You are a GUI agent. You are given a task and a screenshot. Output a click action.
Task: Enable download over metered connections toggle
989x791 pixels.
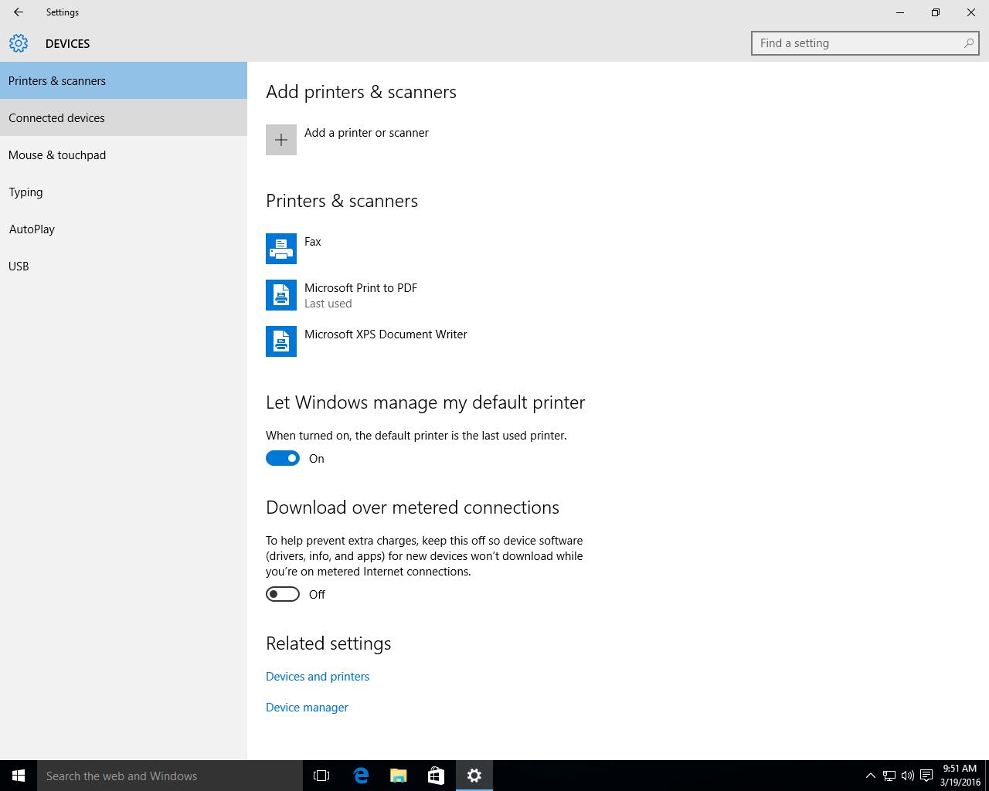[283, 594]
